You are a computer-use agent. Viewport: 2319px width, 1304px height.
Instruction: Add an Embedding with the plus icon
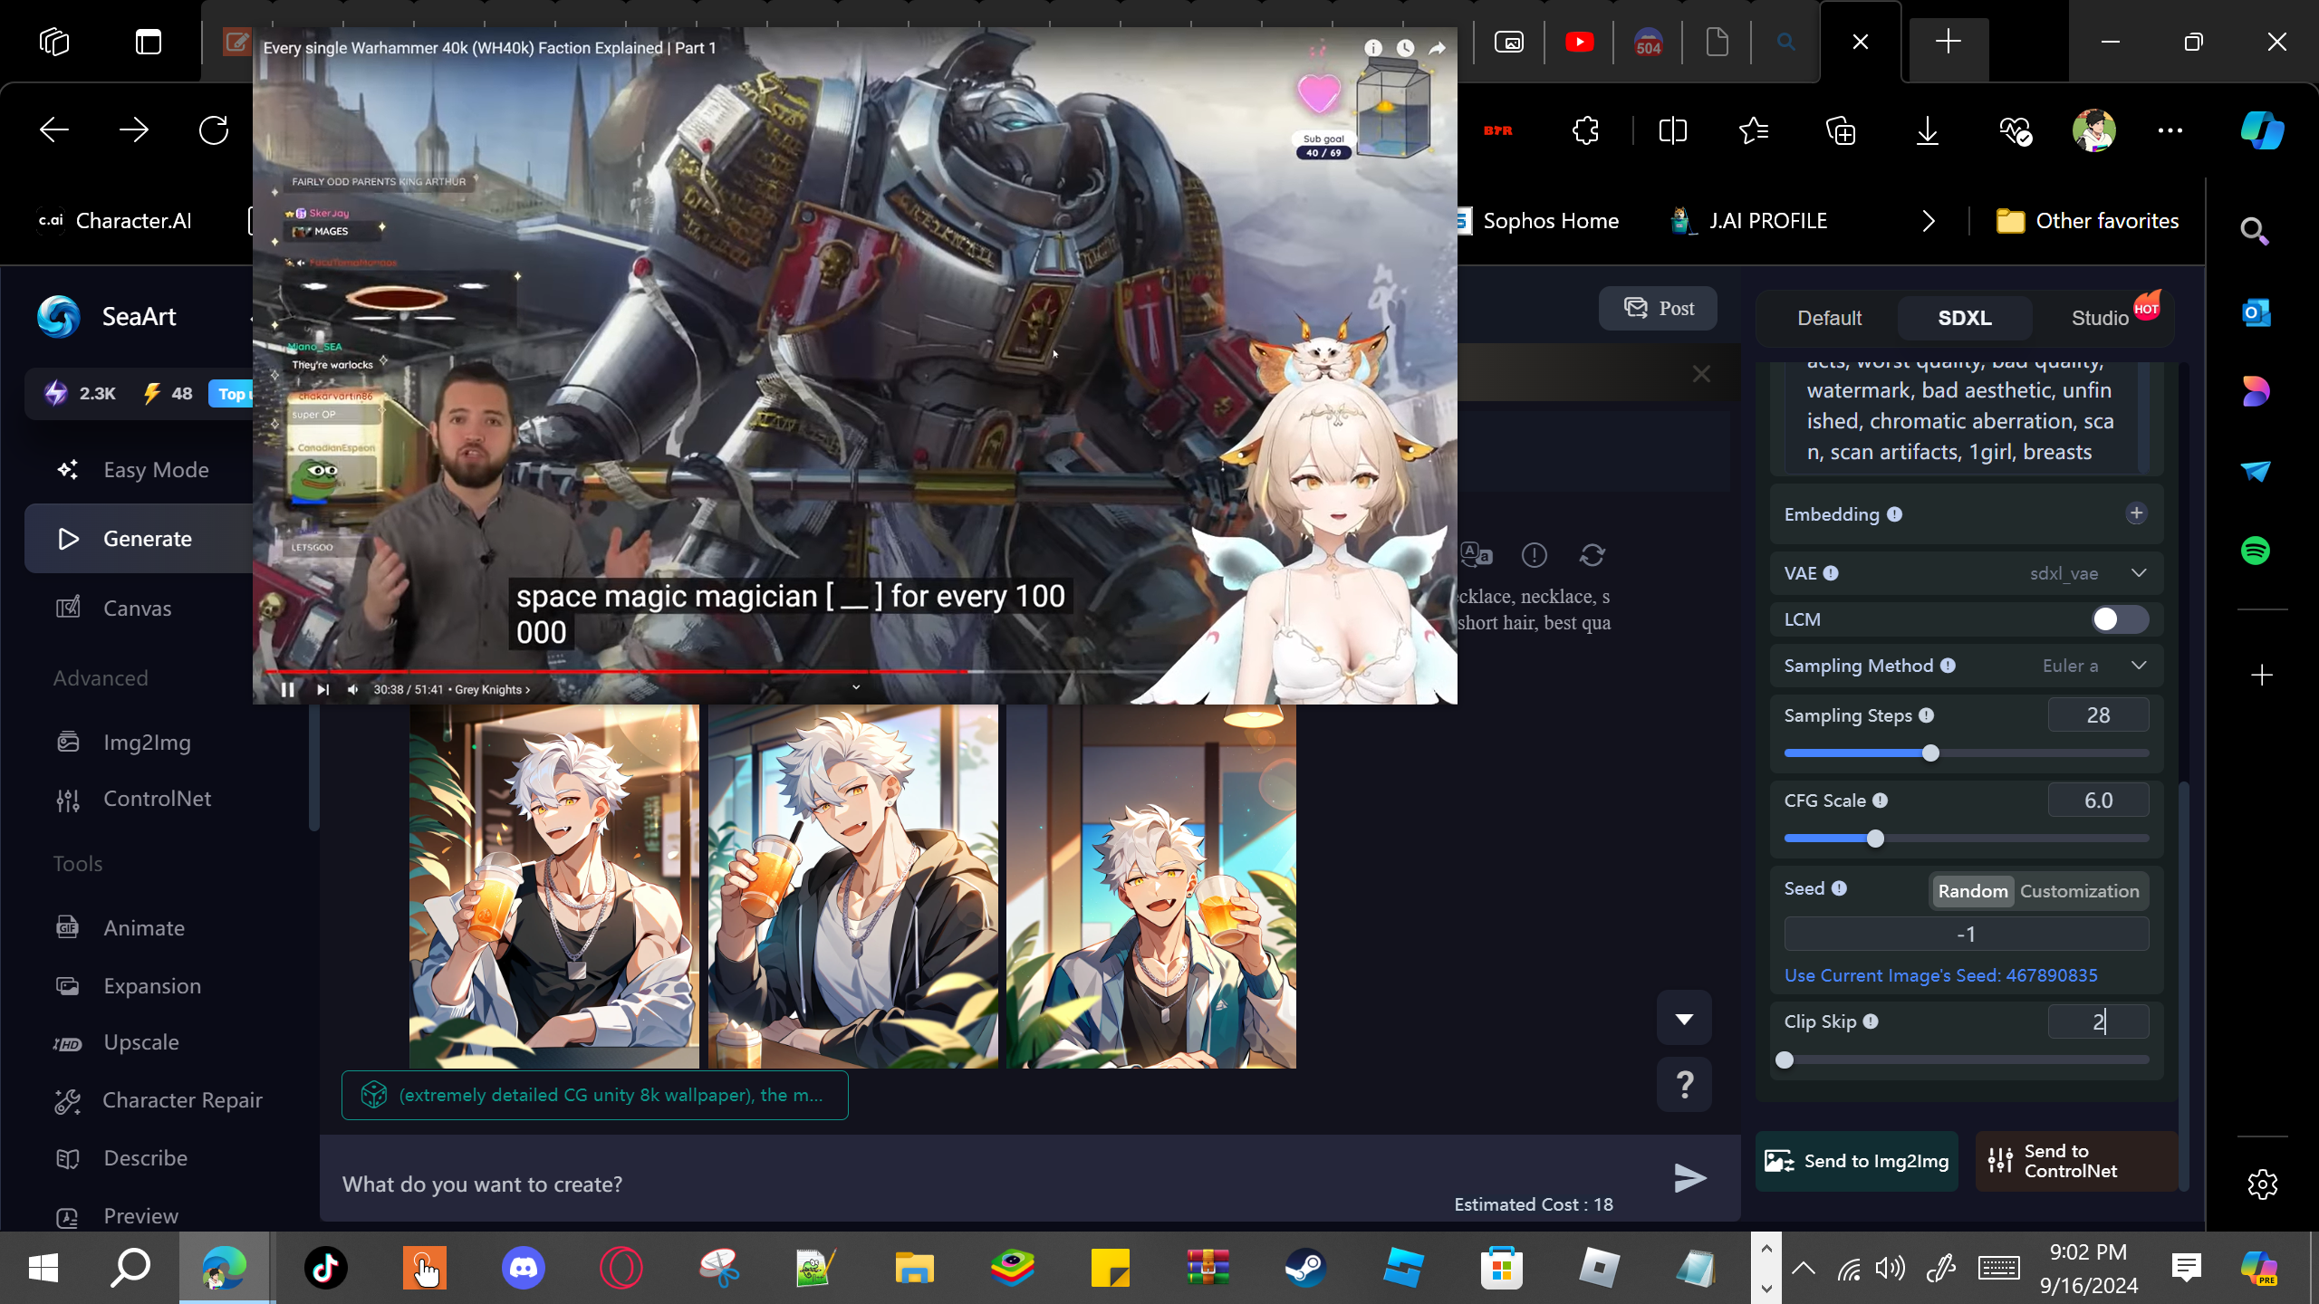(x=2136, y=513)
